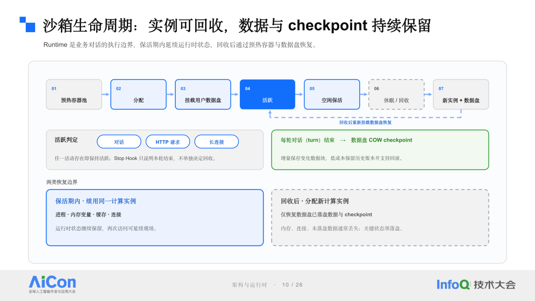Select step 03 挂载用户数据盘 box
This screenshot has width=535, height=301.
click(203, 95)
